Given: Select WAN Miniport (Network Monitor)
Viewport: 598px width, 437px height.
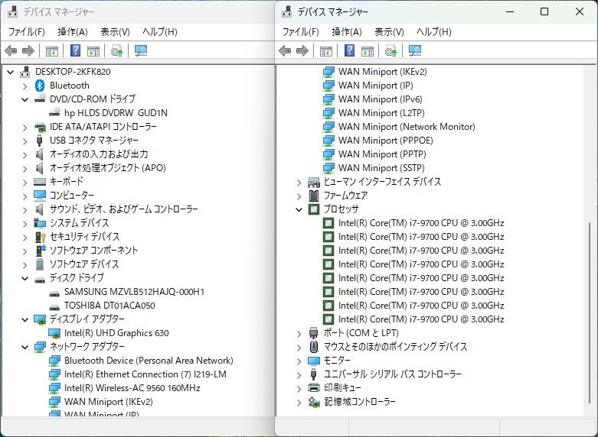Looking at the screenshot, I should (407, 127).
